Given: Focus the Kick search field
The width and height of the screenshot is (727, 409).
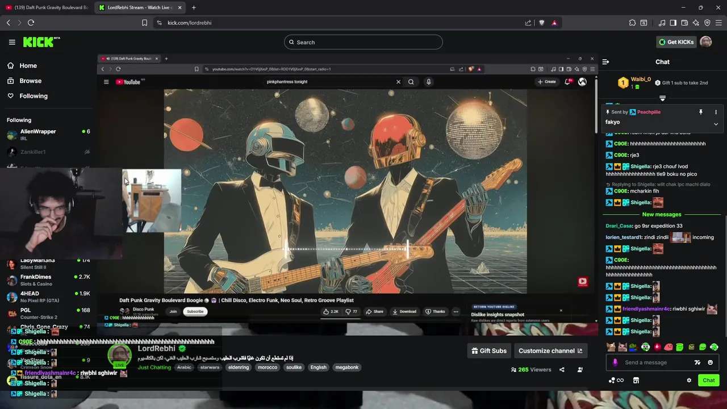Looking at the screenshot, I should pos(363,42).
